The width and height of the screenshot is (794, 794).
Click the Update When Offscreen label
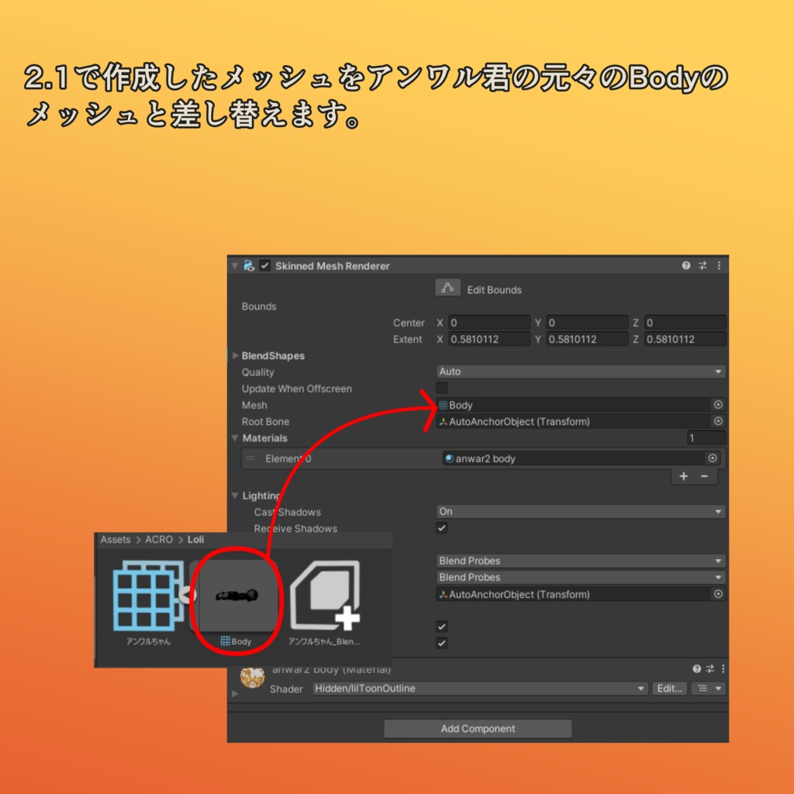click(296, 388)
